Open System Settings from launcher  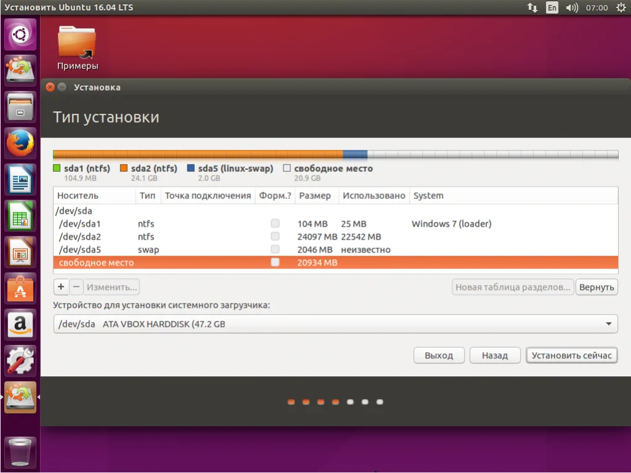[20, 361]
